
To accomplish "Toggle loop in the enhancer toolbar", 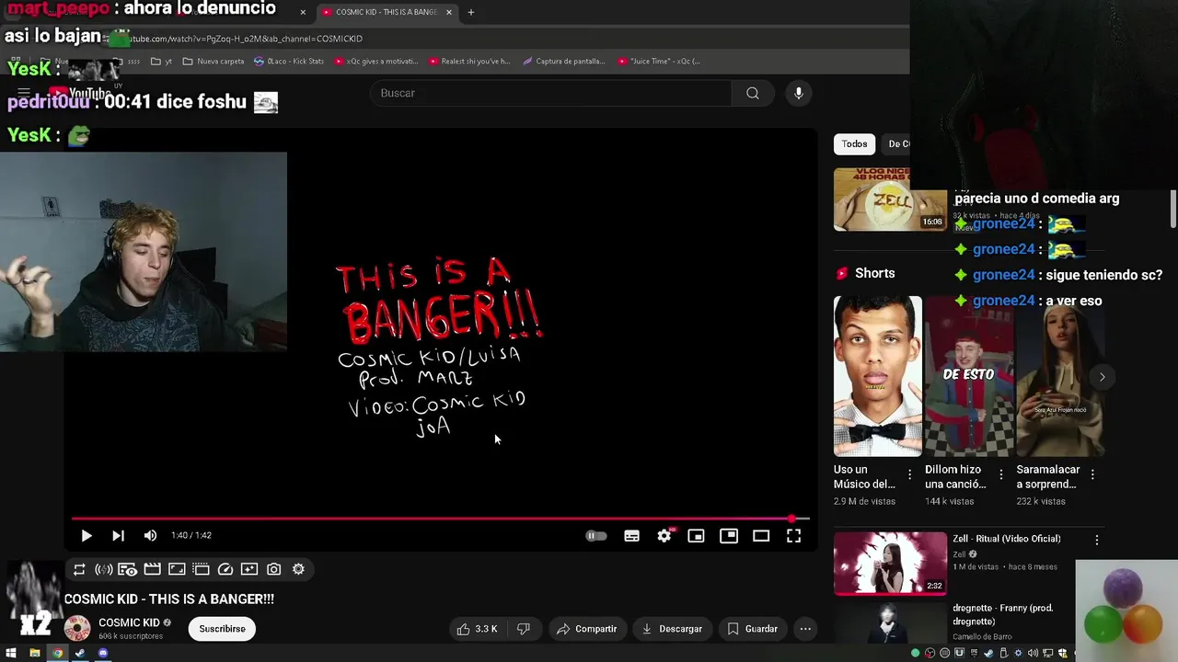I will click(x=79, y=569).
